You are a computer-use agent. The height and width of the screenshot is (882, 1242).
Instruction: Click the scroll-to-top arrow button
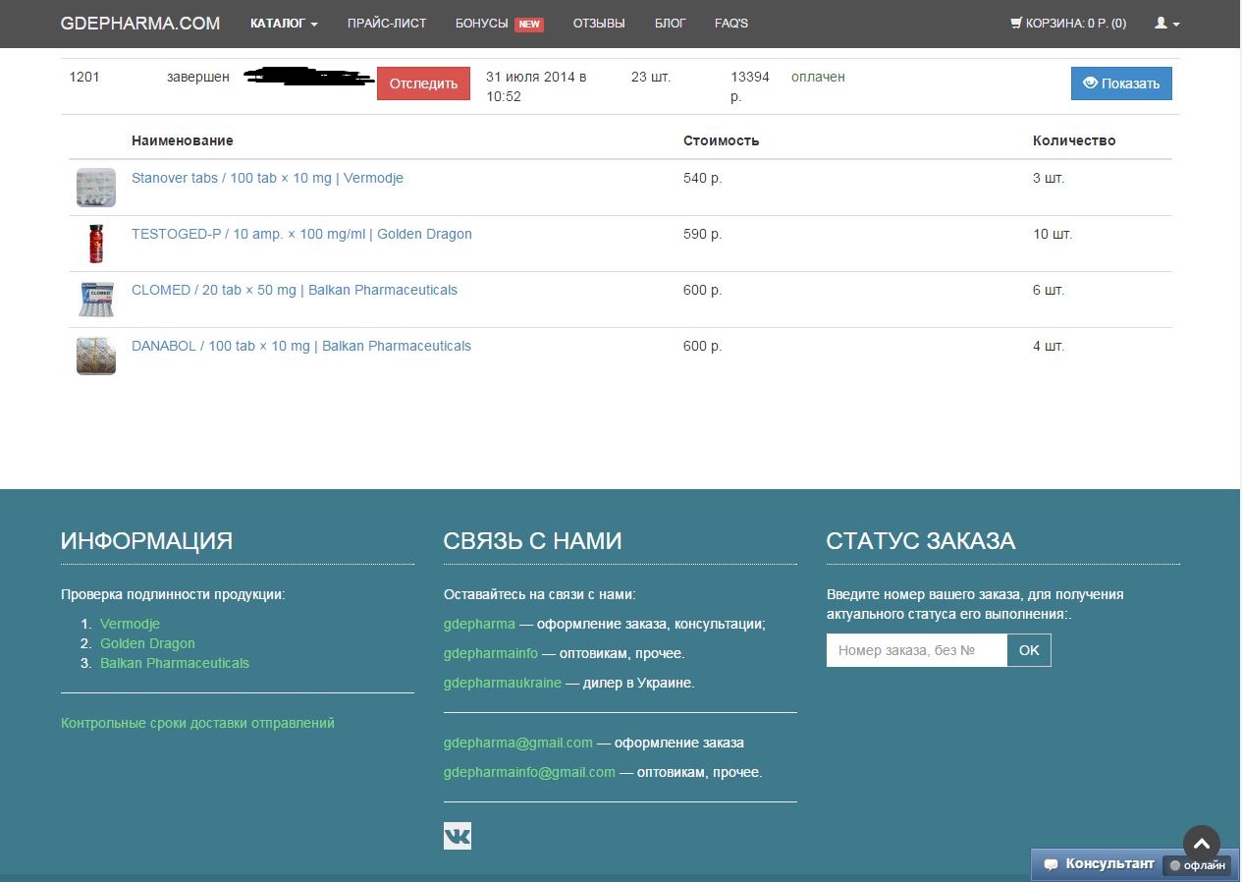1201,843
